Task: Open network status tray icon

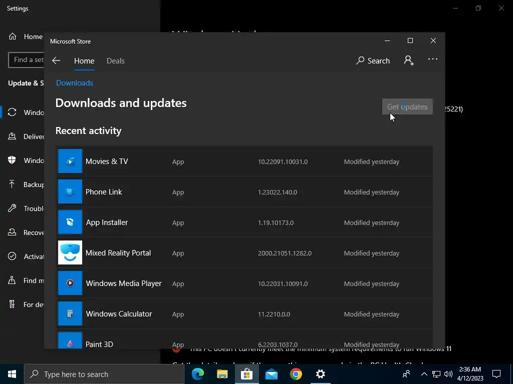Action: [436, 374]
